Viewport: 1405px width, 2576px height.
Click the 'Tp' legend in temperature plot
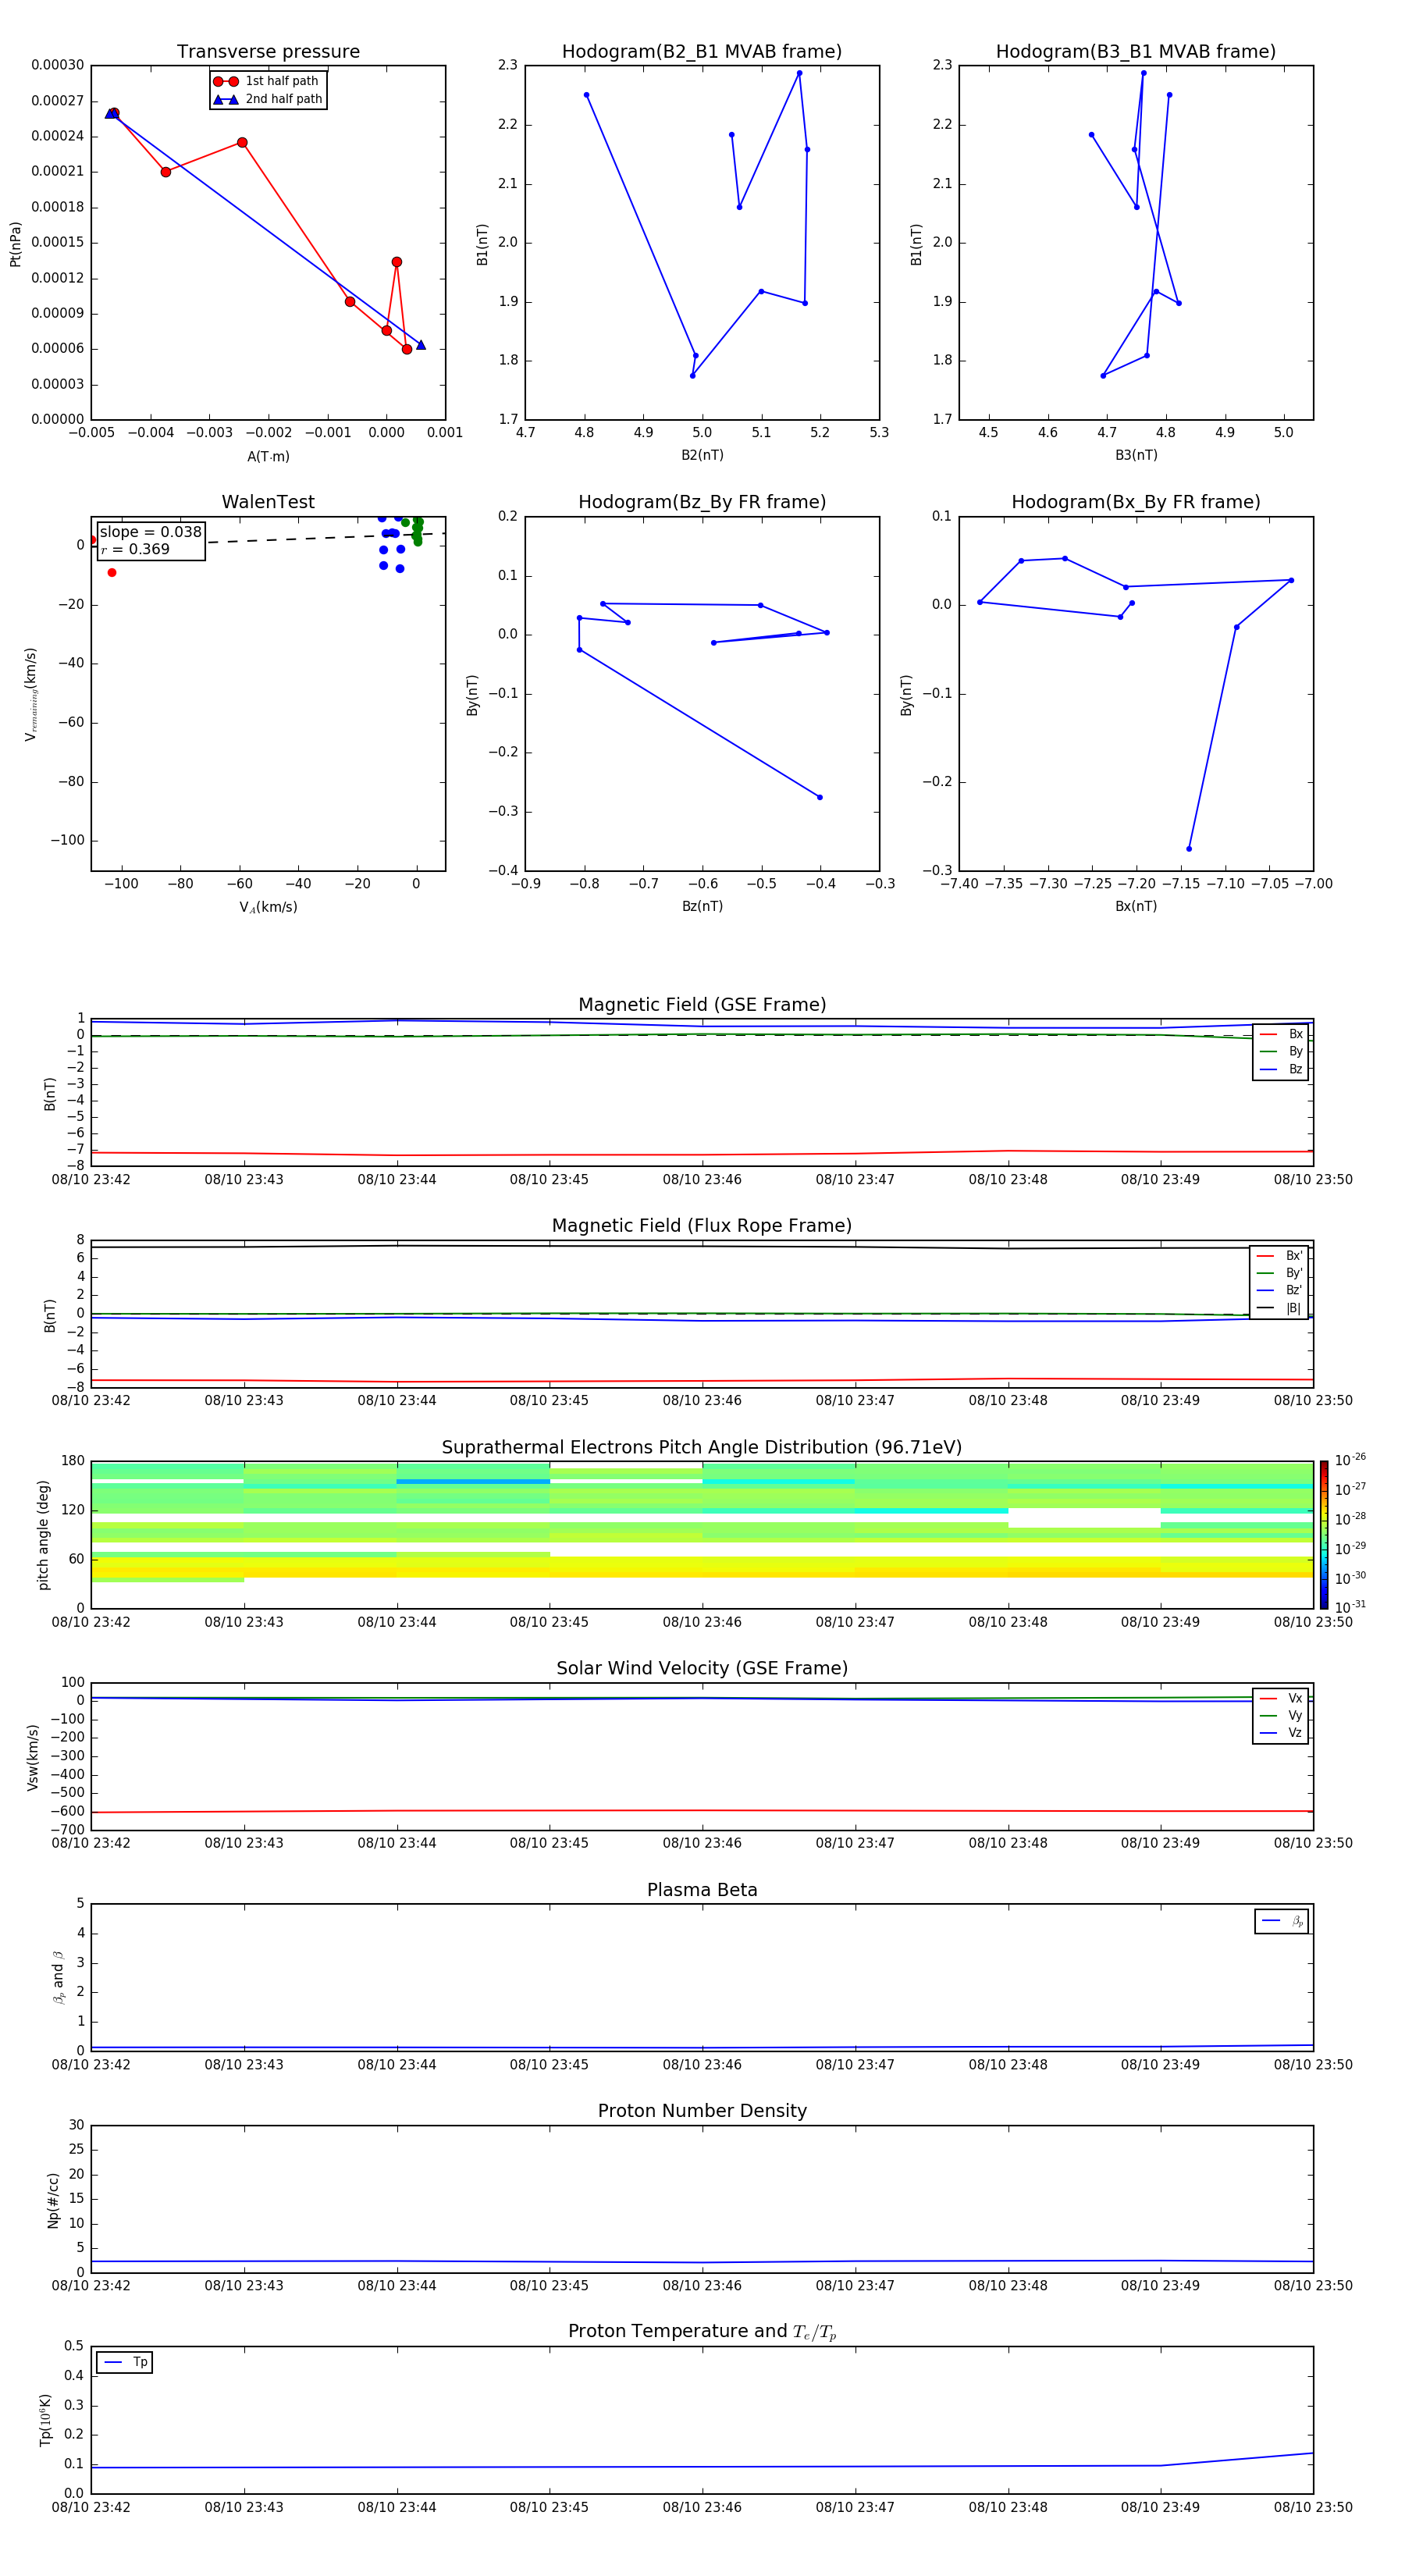(x=125, y=2362)
